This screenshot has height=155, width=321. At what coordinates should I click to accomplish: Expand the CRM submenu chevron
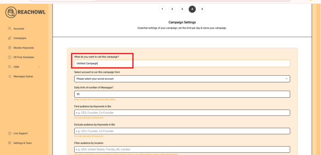pyautogui.click(x=39, y=67)
